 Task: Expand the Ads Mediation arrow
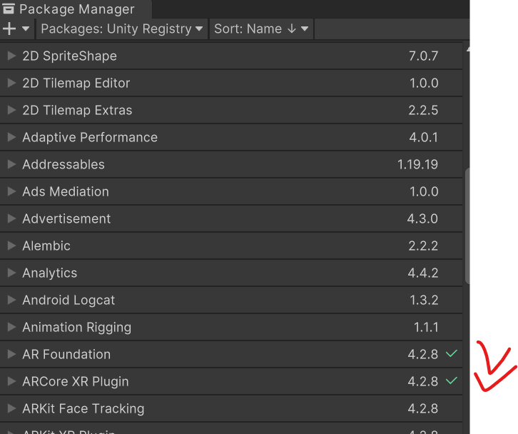tap(11, 191)
